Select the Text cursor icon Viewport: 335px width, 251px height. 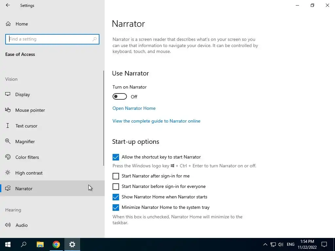(x=8, y=126)
